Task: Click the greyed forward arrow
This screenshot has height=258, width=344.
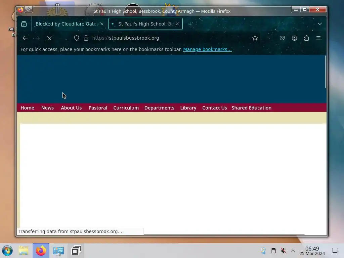Action: click(x=37, y=38)
